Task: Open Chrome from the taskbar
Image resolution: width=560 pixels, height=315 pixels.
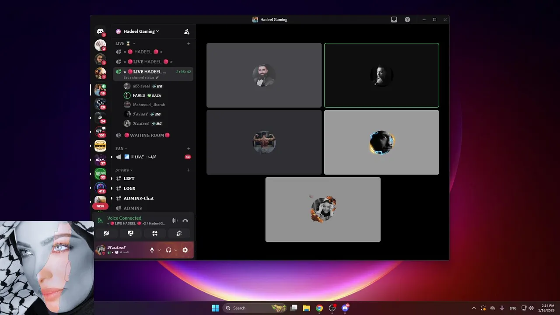Action: tap(319, 308)
